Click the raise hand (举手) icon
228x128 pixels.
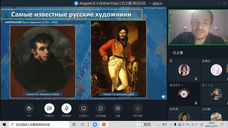pos(29,108)
